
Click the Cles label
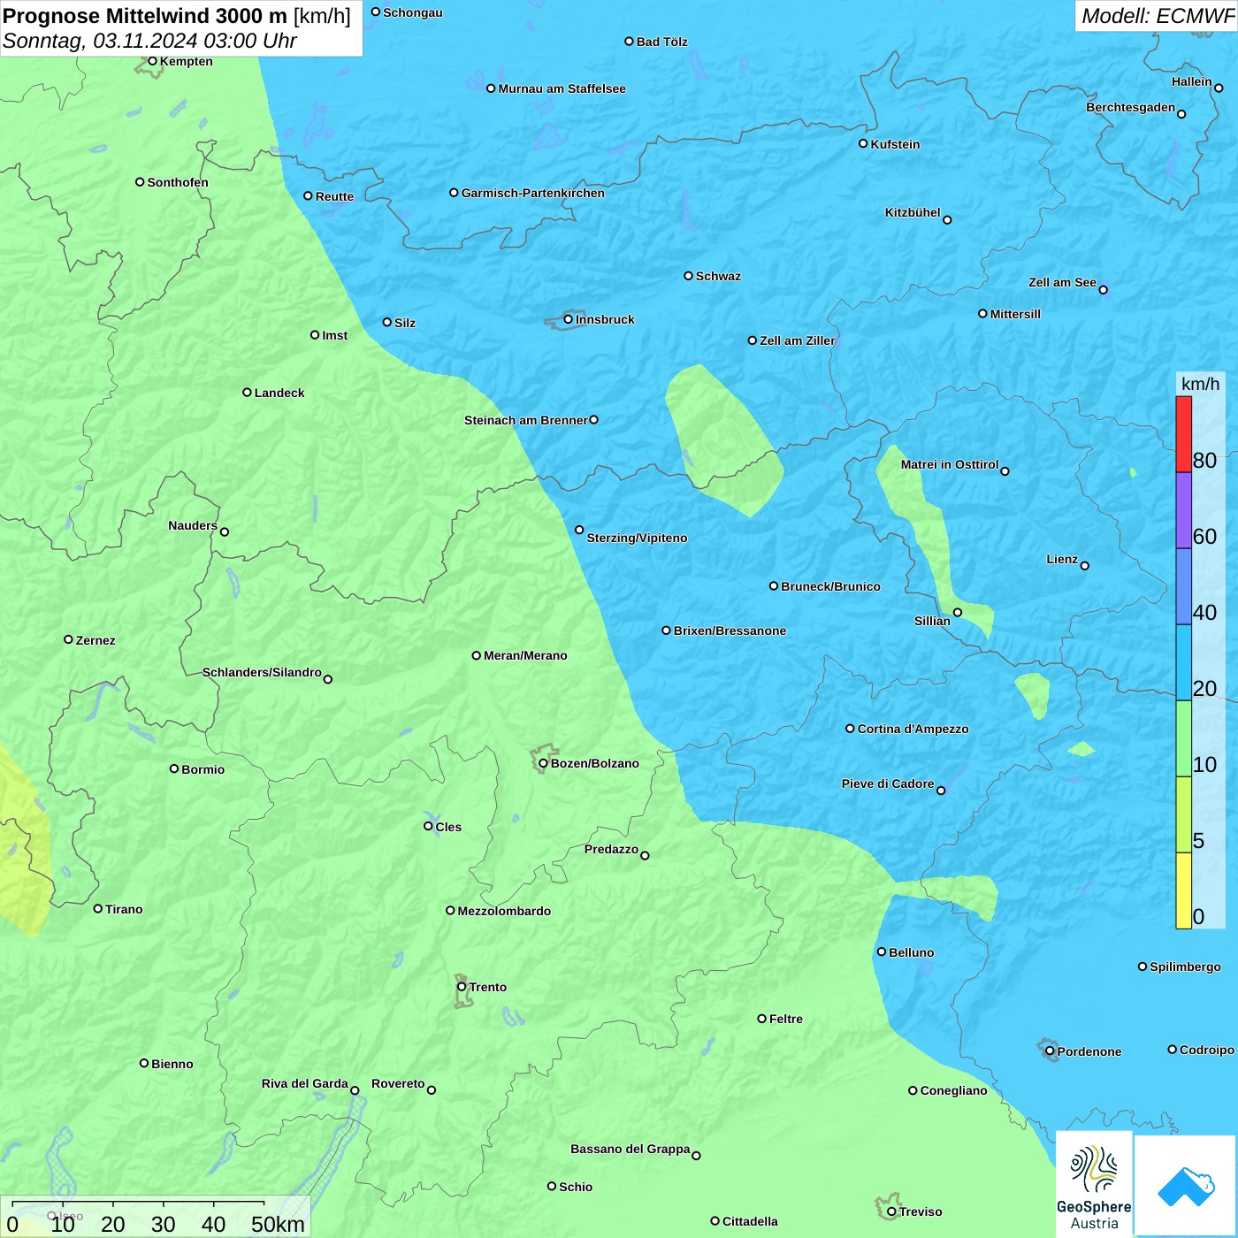(x=448, y=827)
